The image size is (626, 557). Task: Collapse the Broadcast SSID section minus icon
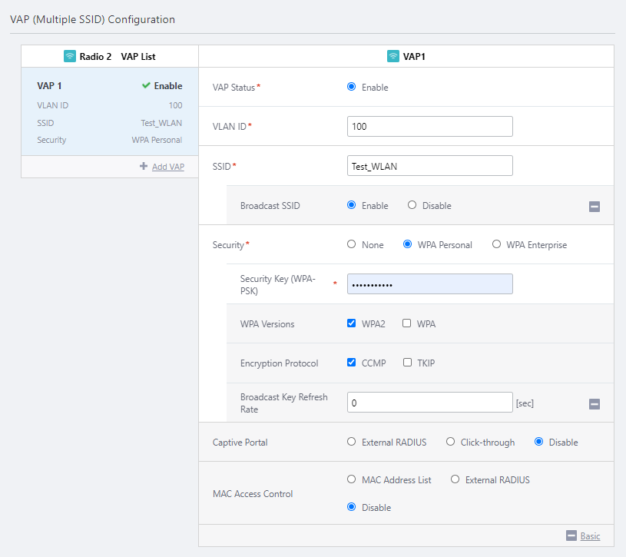594,206
